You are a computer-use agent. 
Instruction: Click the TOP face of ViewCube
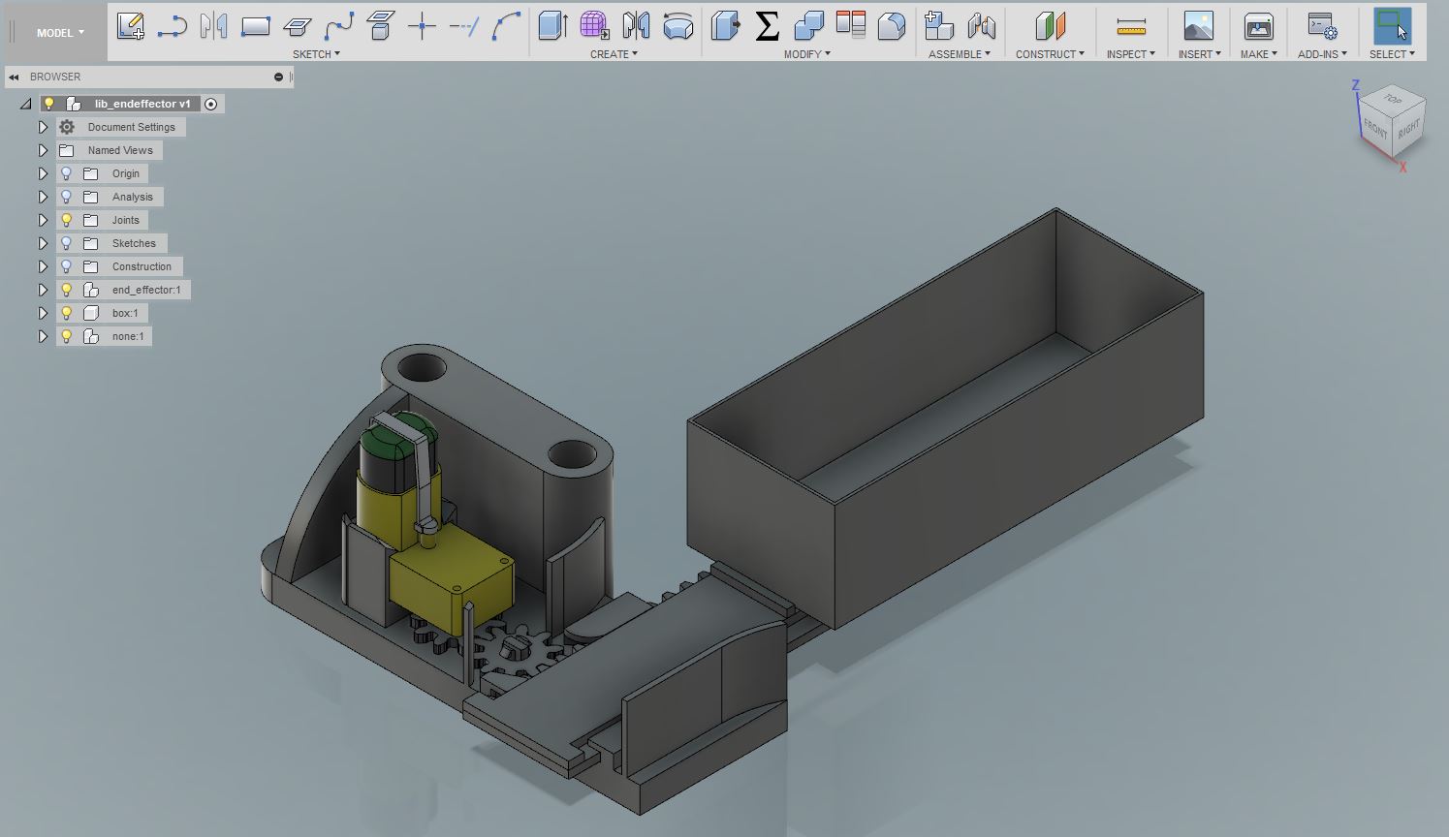1393,100
